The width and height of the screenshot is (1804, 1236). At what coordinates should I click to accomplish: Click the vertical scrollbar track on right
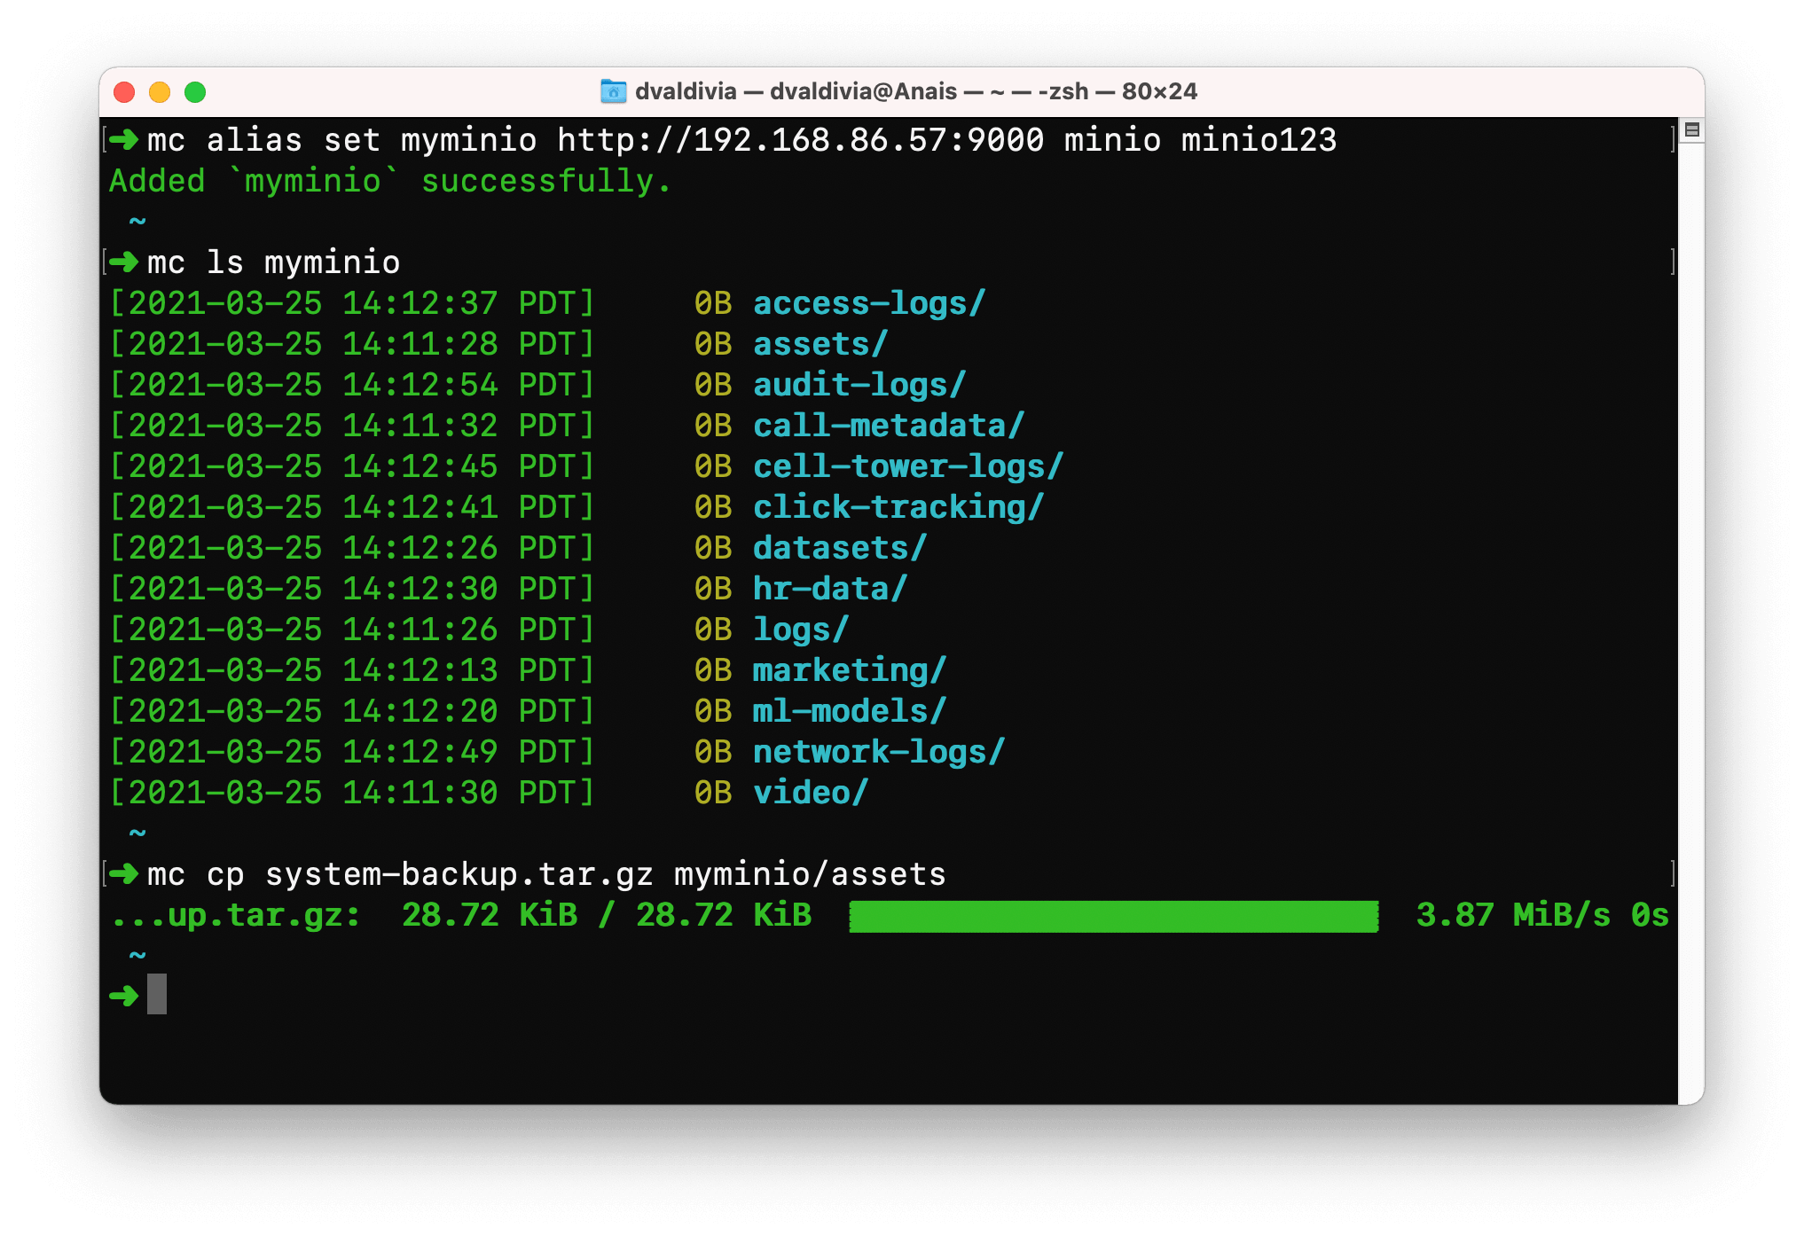pyautogui.click(x=1691, y=621)
